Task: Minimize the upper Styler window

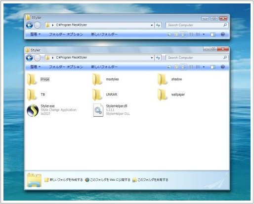Action: pyautogui.click(x=205, y=18)
